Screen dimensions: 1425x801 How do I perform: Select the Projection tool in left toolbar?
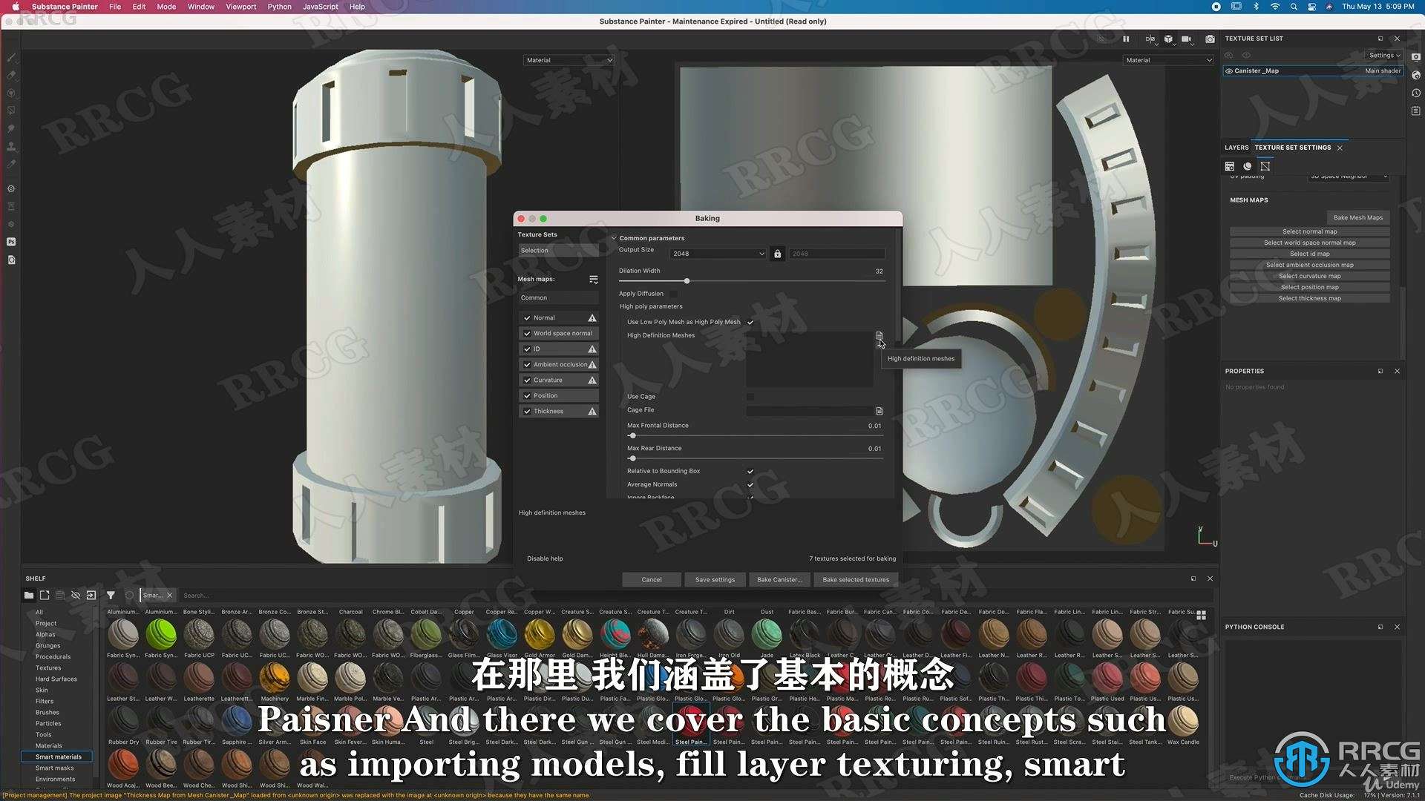(x=11, y=93)
